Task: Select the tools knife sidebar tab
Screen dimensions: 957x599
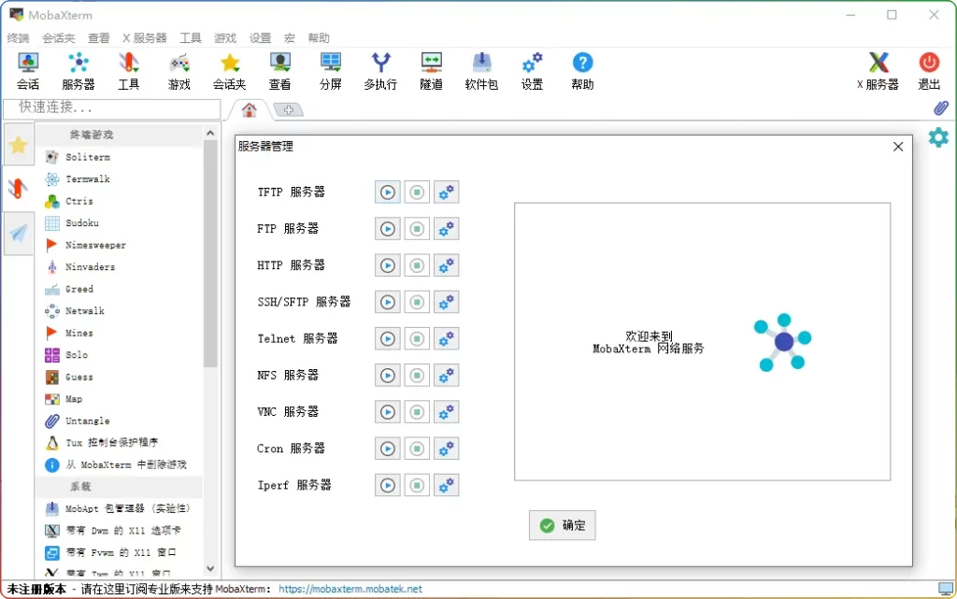Action: pyautogui.click(x=19, y=188)
